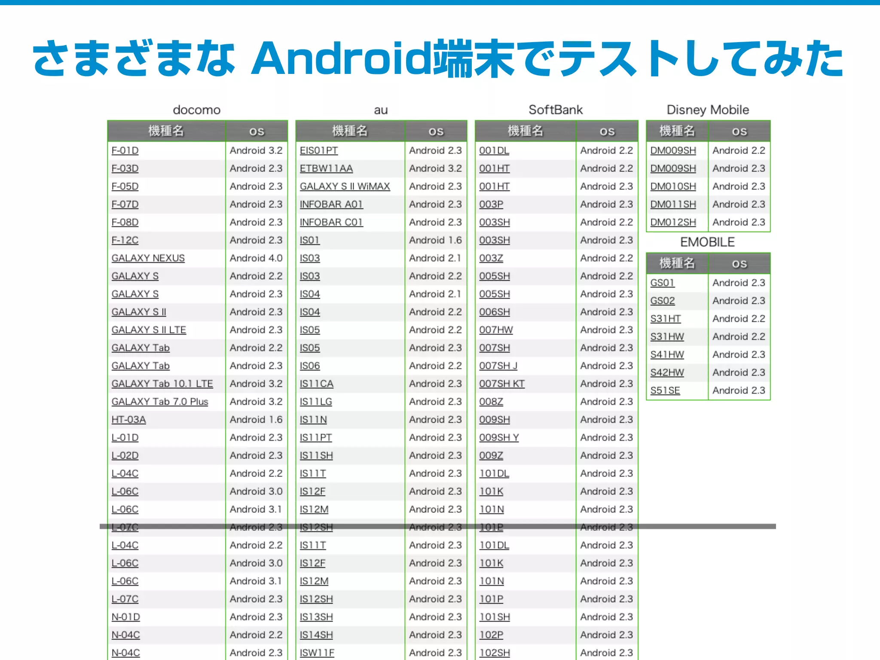880x660 pixels.
Task: Follow the F-05D link
Action: click(x=125, y=186)
